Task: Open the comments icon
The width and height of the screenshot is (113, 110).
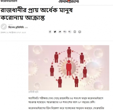Action: [80, 32]
